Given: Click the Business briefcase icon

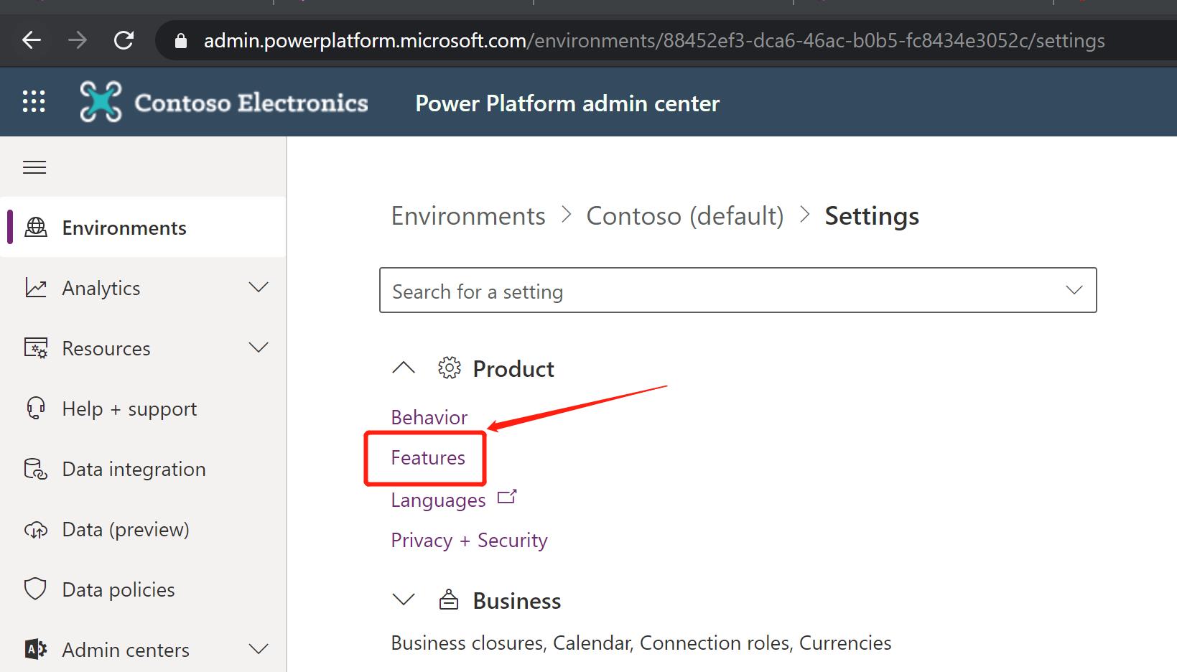Looking at the screenshot, I should pos(449,599).
